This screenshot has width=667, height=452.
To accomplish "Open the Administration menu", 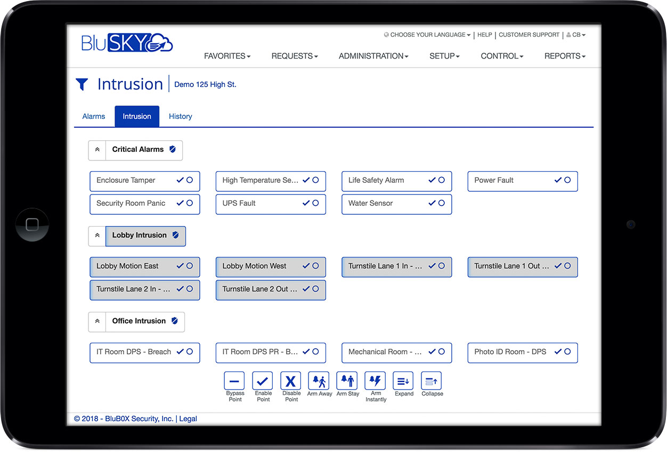I will click(x=373, y=56).
